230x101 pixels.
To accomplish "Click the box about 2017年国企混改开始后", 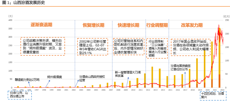I will click(191, 47).
